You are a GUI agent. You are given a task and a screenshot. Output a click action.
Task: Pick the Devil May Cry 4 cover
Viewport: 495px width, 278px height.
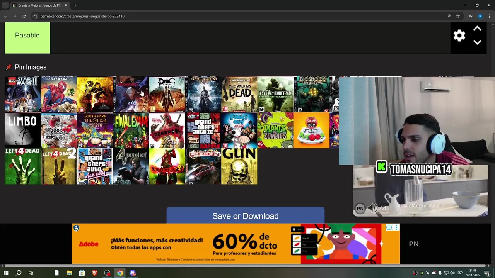tap(131, 94)
